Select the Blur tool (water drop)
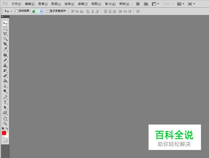Image resolution: width=209 pixels, height=158 pixels. coord(5,86)
